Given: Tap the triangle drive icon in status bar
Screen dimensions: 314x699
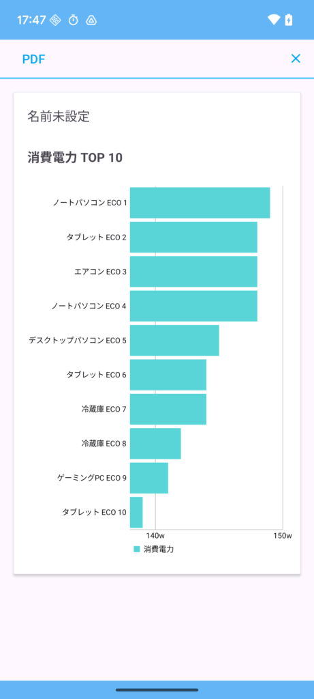Looking at the screenshot, I should [x=91, y=20].
